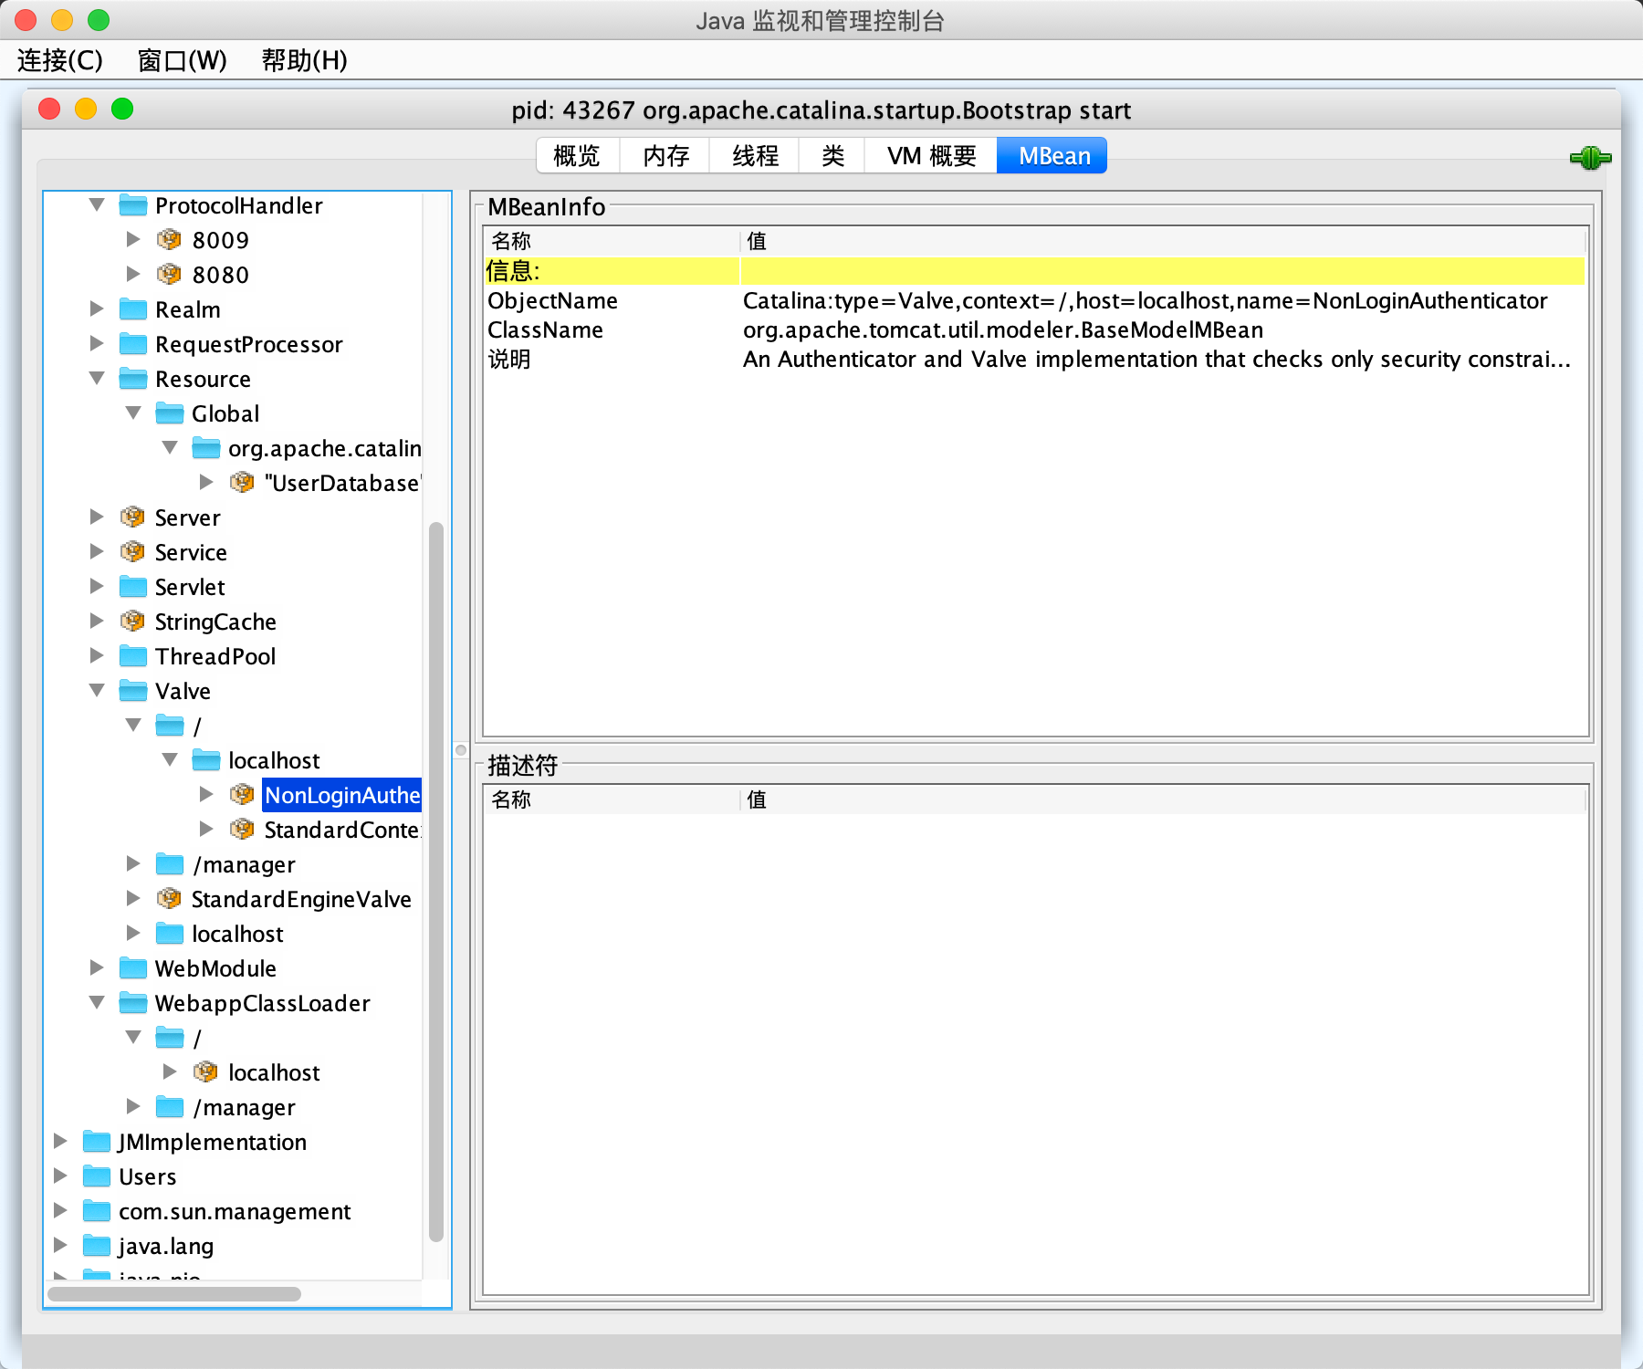1643x1369 pixels.
Task: Click the com.sun.management folder icon
Action: point(97,1211)
